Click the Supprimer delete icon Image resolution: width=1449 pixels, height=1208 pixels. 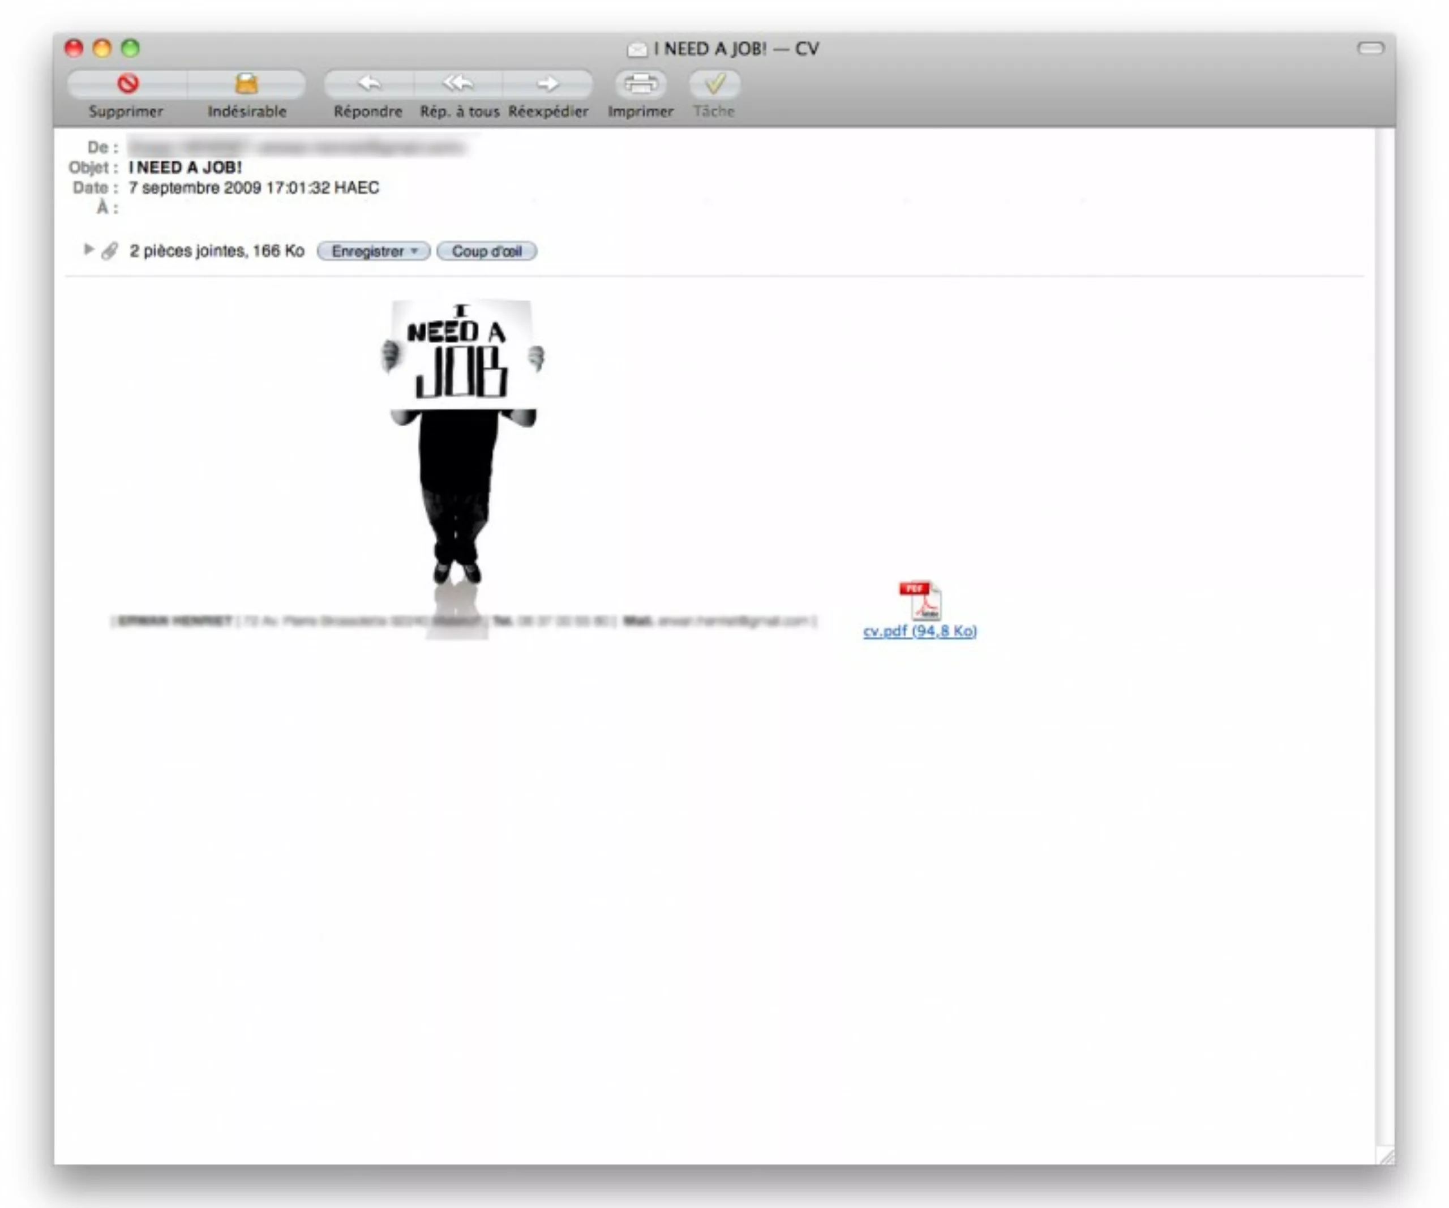(128, 83)
